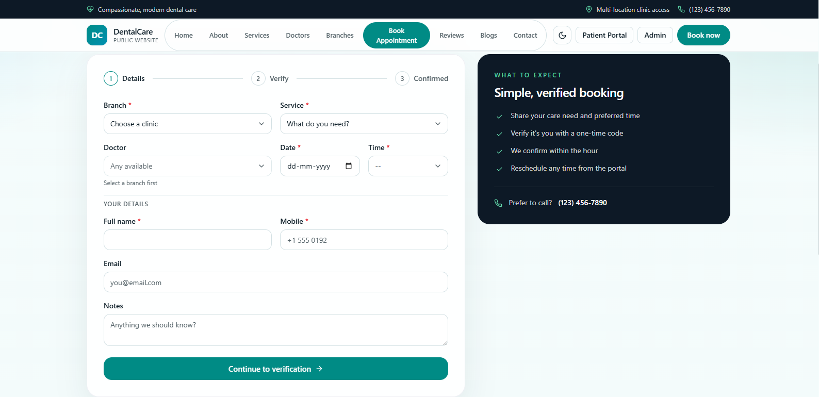Click the phone icon next to Prefer to call
This screenshot has height=397, width=819.
tap(498, 203)
